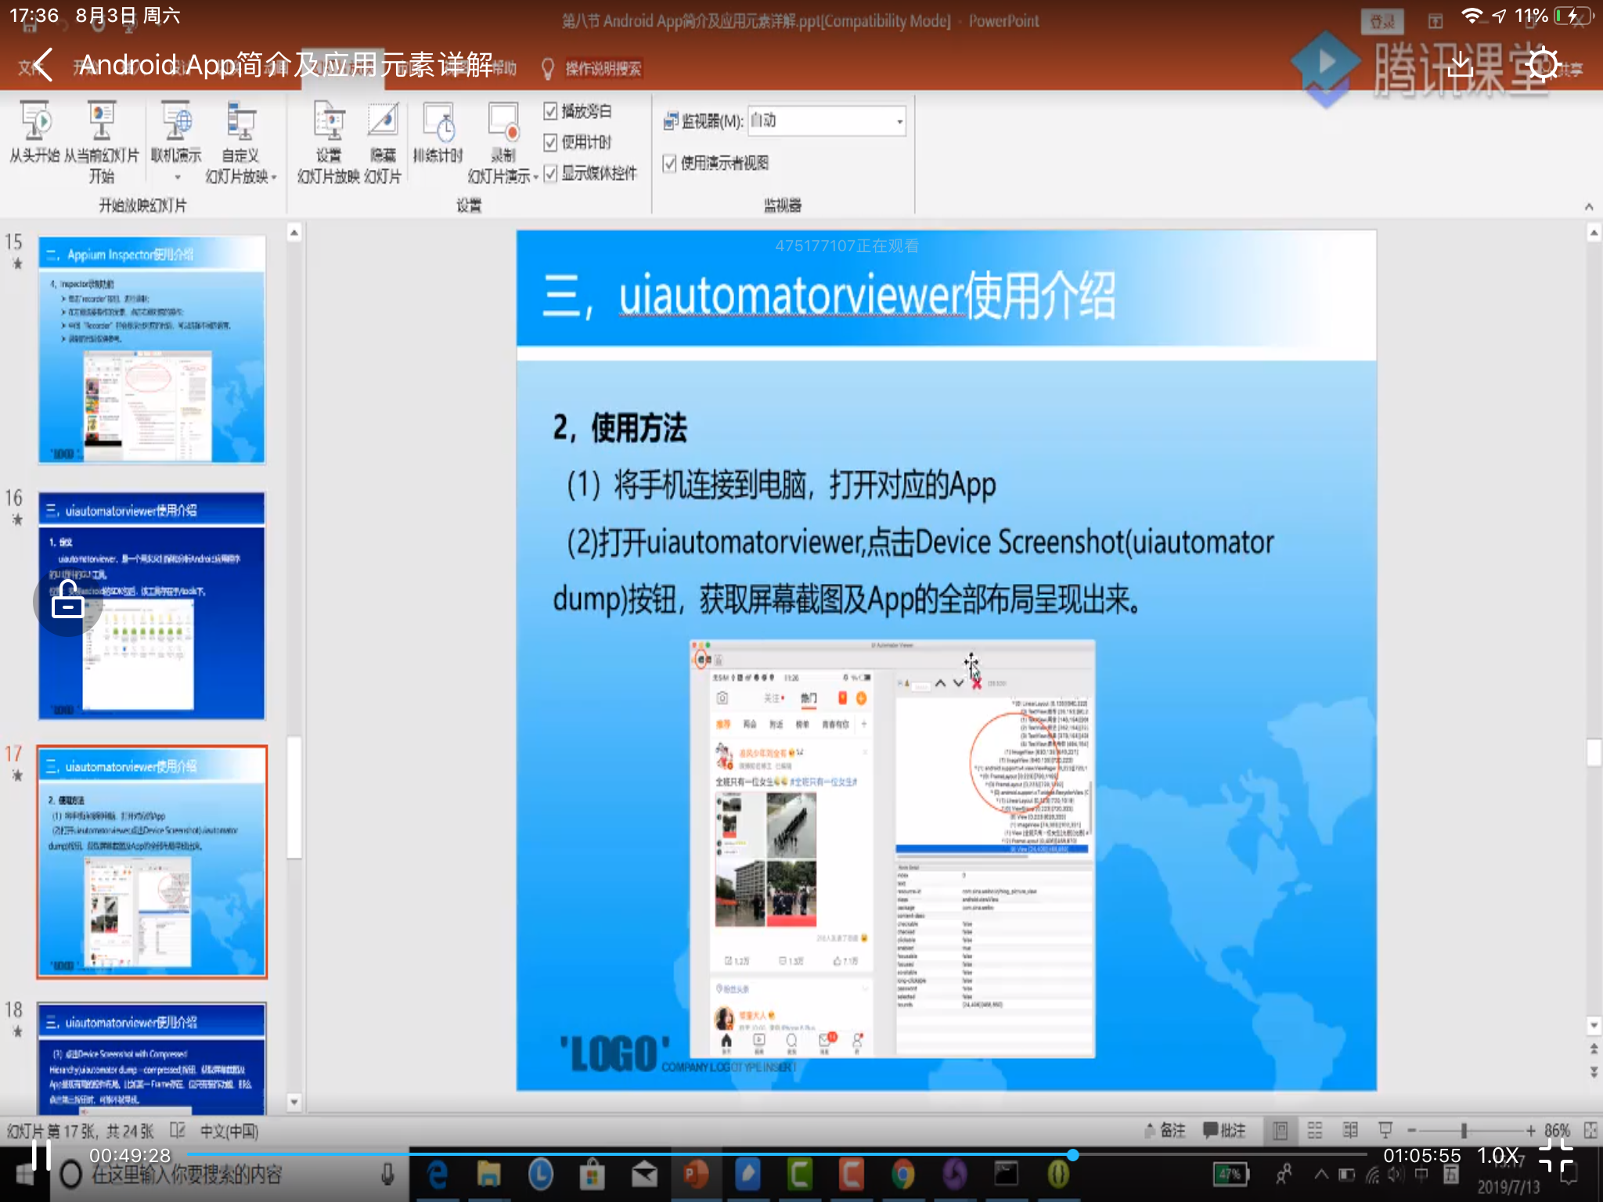Image resolution: width=1603 pixels, height=1202 pixels.
Task: Toggle 使用演示者视图 checkbox
Action: [x=669, y=163]
